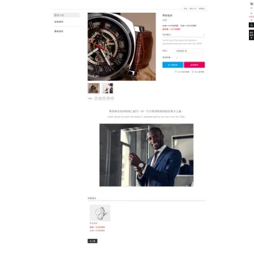This screenshot has height=254, width=254.
Task: Click the small black square icon in floating sidebar
Action: tap(251, 25)
